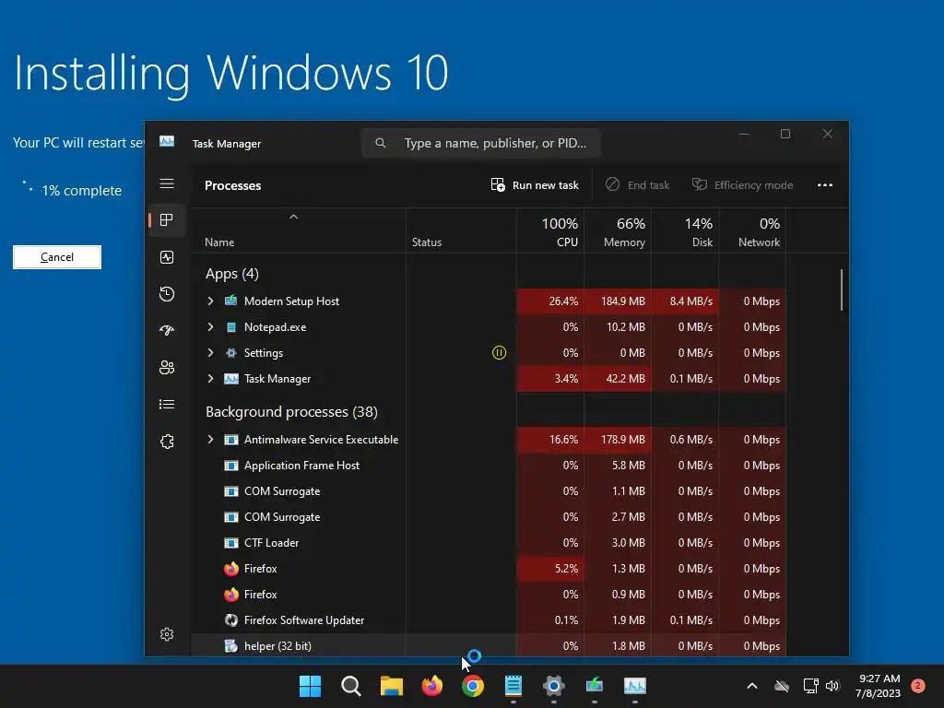
Task: Click the OneDrive cloud icon in system tray
Action: pos(782,686)
